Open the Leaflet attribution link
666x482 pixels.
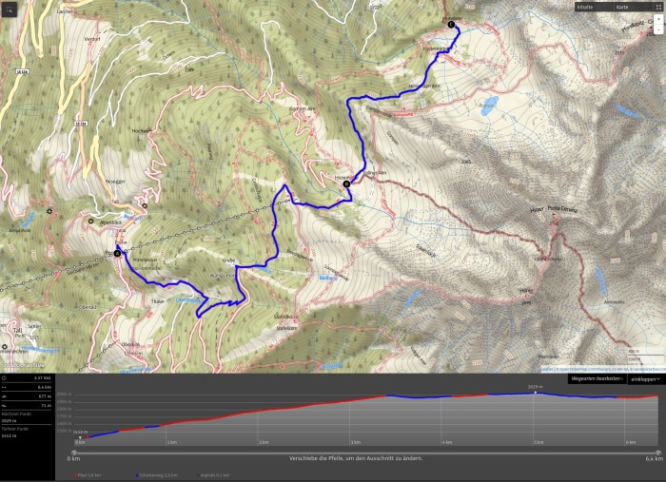coord(546,369)
